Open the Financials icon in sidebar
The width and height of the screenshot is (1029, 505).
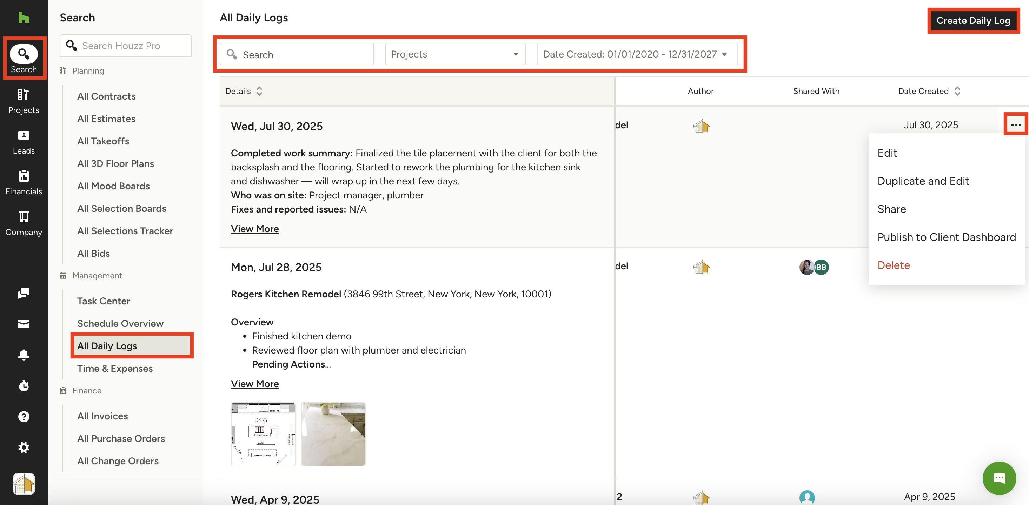click(x=24, y=183)
